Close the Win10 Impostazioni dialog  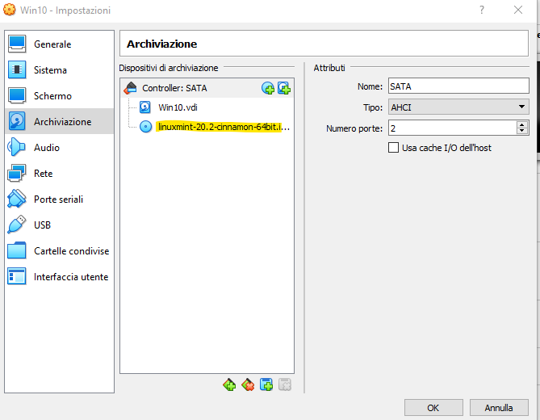pos(518,10)
